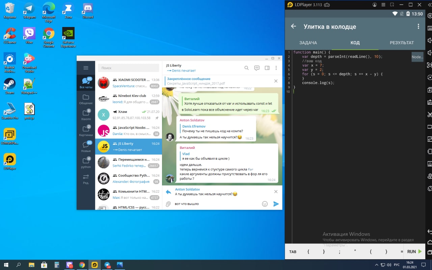Viewport: 432px width, 270px height.
Task: Click the gamepad icon in LDPlayer title bar
Action: point(326,5)
